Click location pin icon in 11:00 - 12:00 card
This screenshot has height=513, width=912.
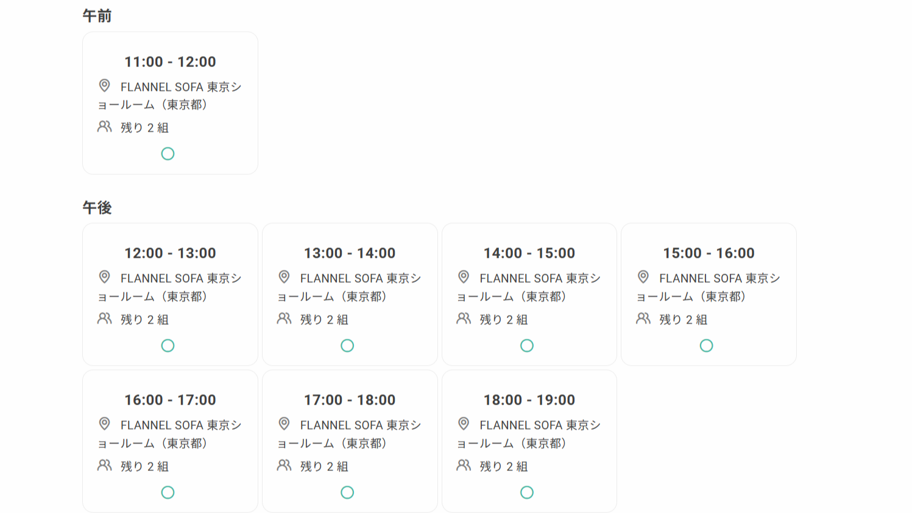pos(105,85)
